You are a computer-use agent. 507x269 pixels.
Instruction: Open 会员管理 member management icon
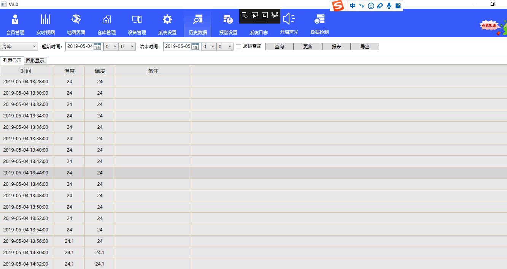point(15,19)
